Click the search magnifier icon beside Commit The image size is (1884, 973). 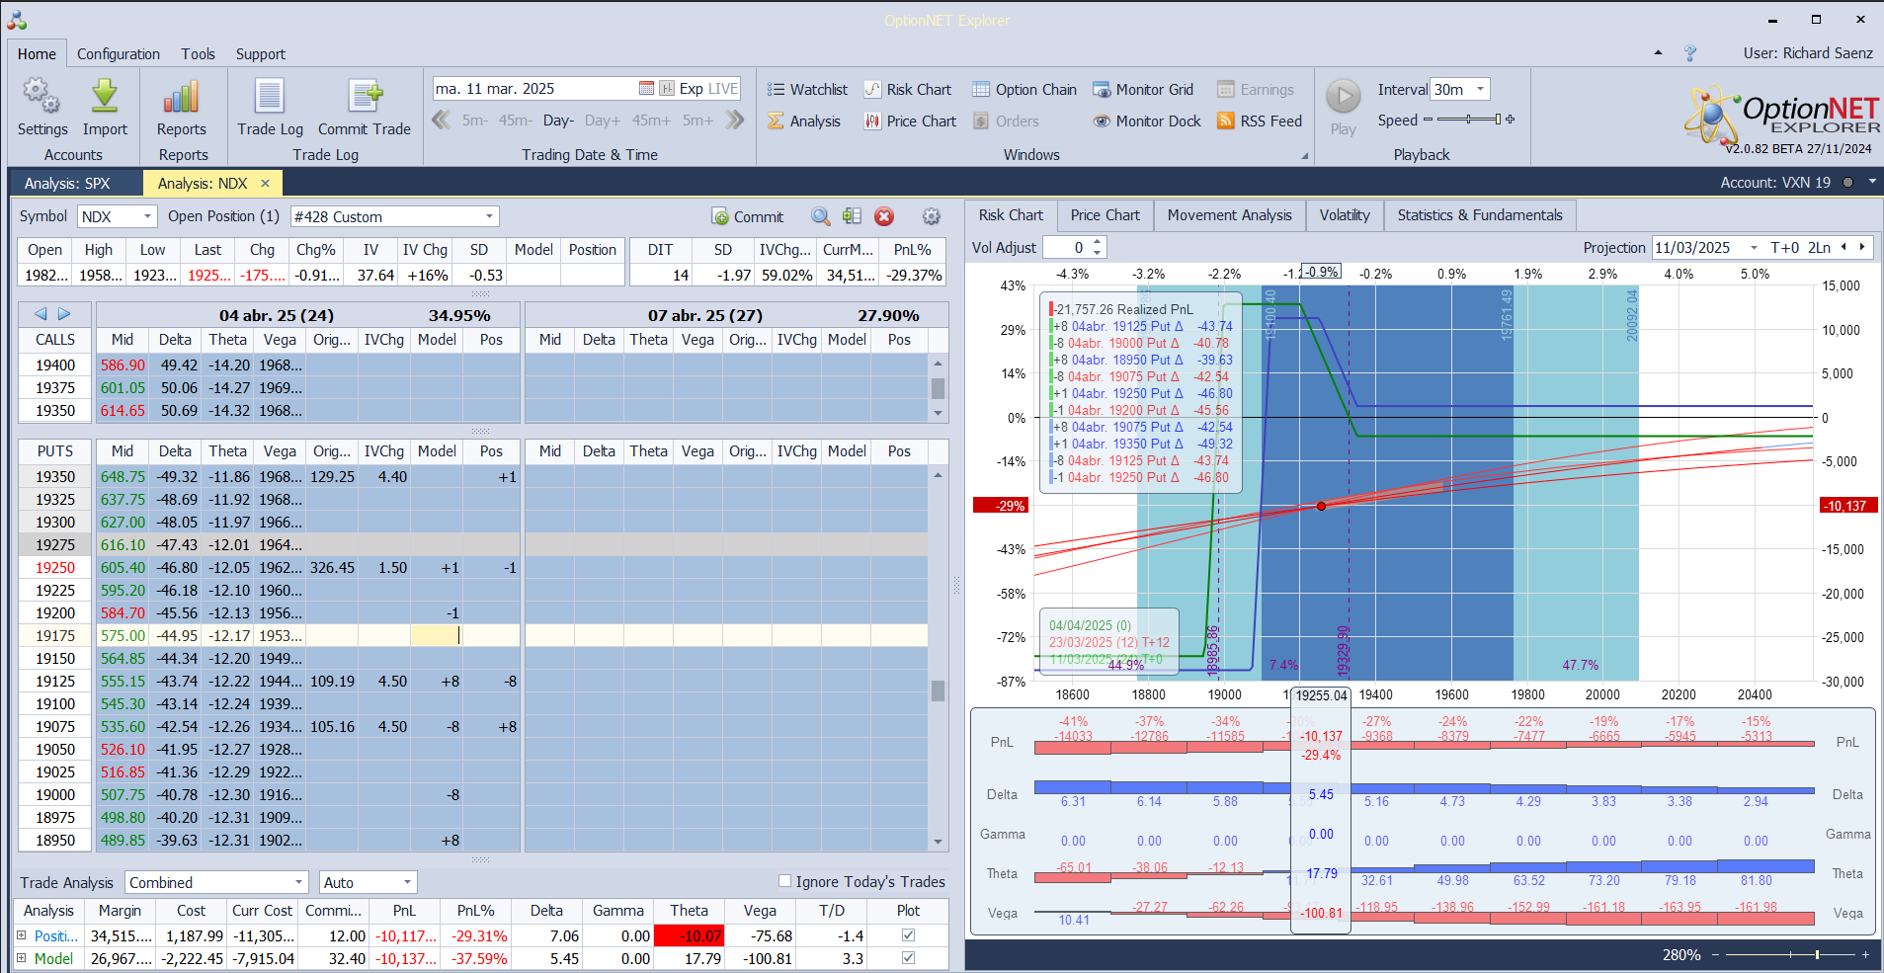point(820,216)
